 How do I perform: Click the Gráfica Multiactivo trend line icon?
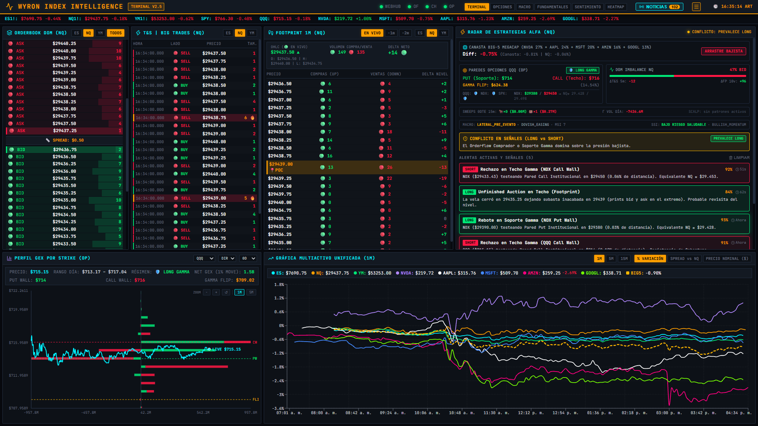tap(271, 258)
